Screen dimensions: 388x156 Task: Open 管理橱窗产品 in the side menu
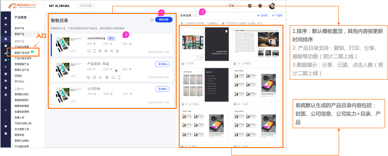22,64
